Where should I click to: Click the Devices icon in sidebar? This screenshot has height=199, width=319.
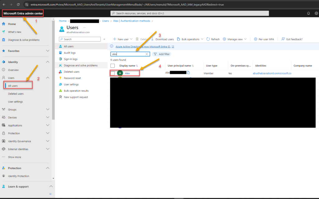click(x=3, y=117)
